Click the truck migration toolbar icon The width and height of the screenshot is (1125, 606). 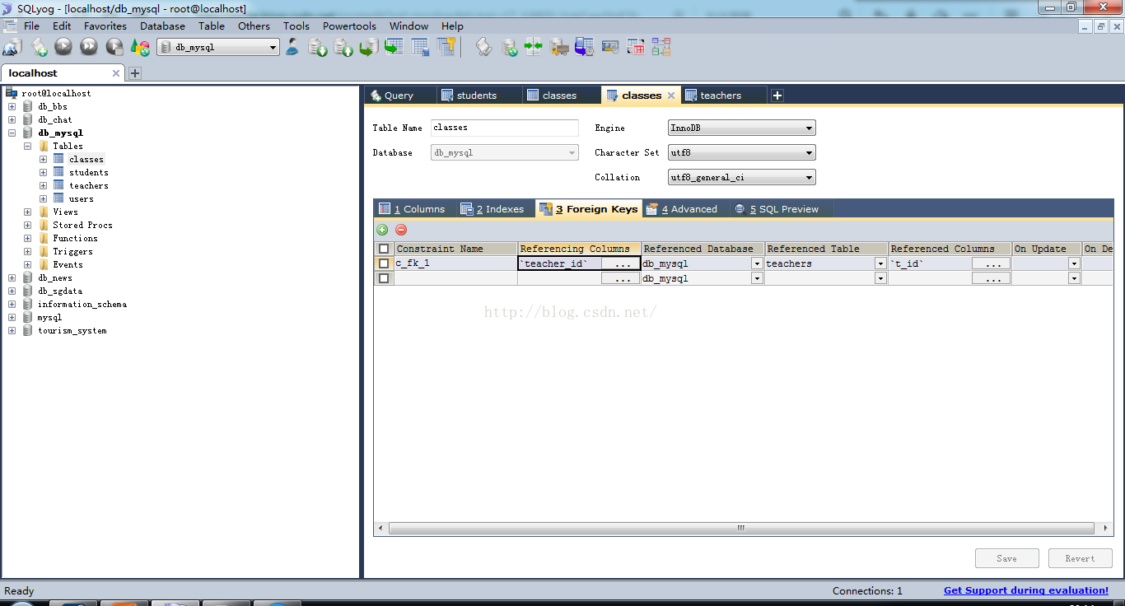point(559,47)
